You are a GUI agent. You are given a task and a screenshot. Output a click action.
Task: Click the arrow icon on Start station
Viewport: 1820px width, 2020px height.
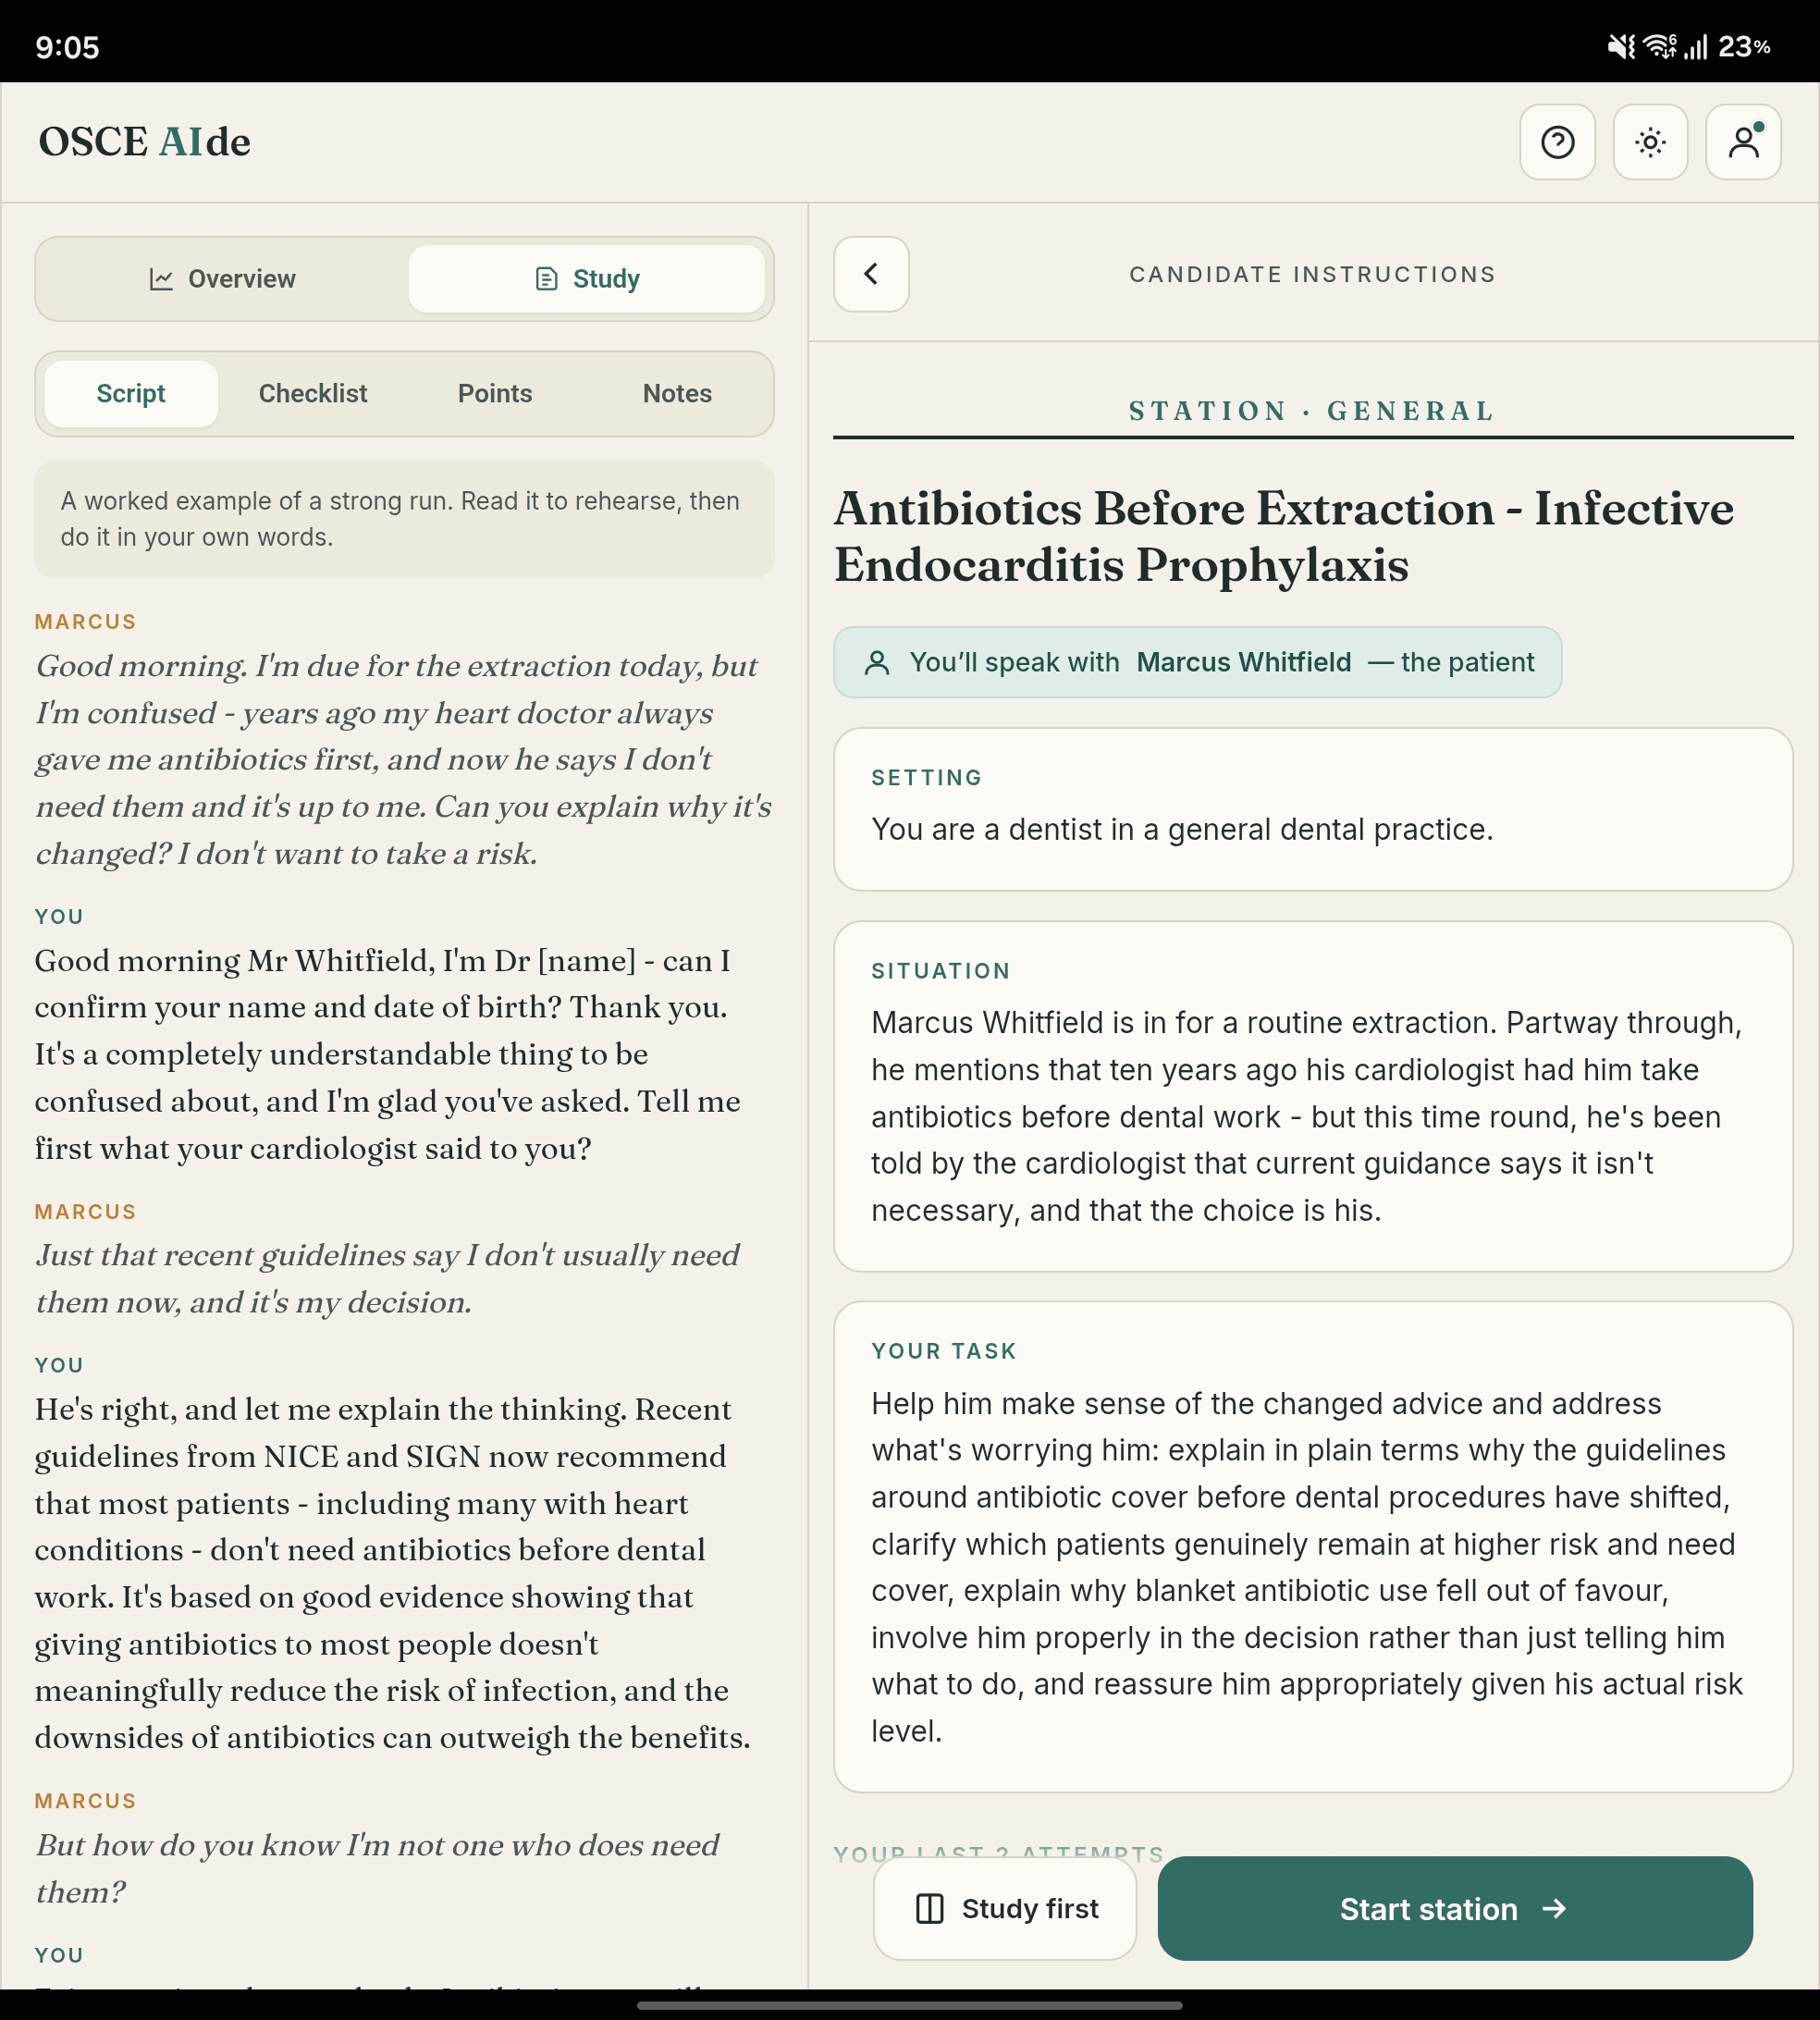point(1554,1909)
